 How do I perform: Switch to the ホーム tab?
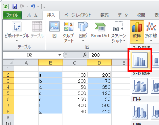pyautogui.click(x=32, y=15)
